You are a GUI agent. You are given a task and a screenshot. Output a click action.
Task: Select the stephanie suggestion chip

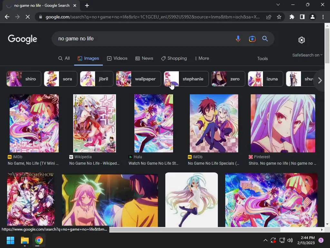point(186,79)
